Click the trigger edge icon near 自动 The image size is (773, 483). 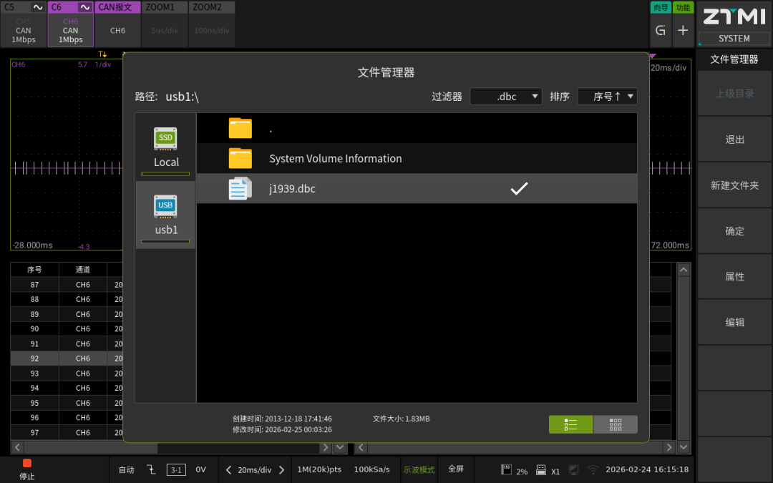coord(150,469)
